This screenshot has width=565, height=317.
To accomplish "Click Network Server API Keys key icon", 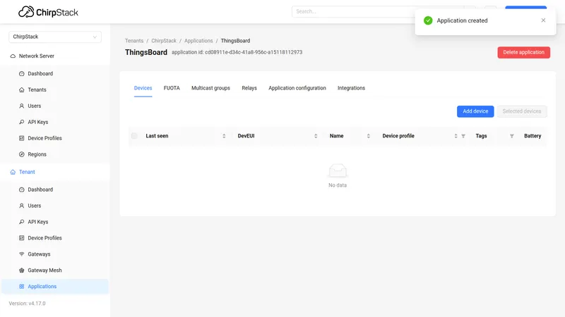I will 22,122.
